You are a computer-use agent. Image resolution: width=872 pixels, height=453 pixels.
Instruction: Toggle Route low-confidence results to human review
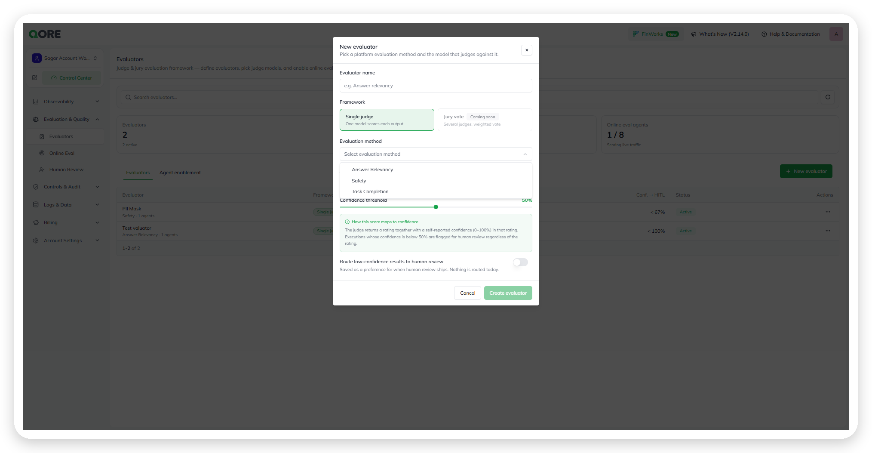(520, 262)
